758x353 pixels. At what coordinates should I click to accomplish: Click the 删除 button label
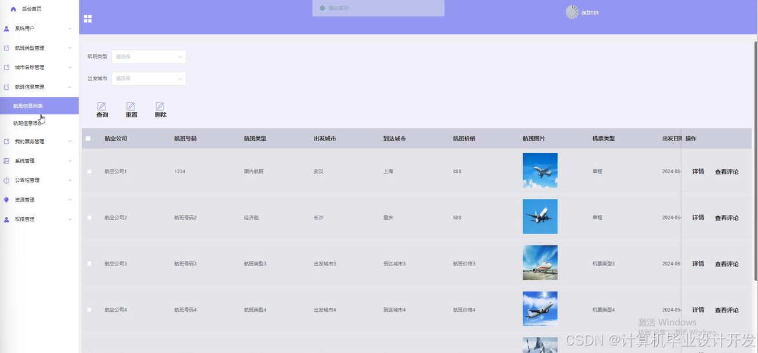click(x=161, y=115)
